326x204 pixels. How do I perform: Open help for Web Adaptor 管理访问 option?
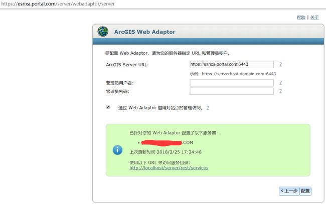(x=208, y=108)
